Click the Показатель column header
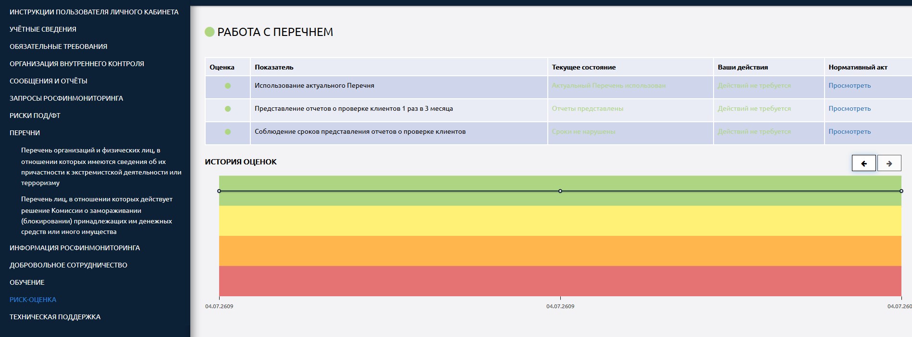 click(274, 67)
